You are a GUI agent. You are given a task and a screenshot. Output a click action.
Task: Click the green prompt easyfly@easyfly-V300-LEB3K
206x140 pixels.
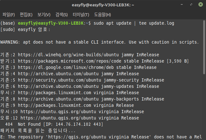coord(51,23)
